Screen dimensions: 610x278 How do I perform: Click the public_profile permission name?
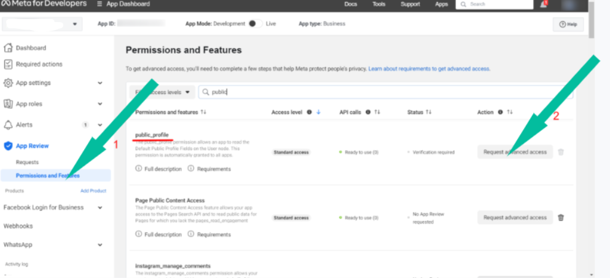tap(152, 135)
